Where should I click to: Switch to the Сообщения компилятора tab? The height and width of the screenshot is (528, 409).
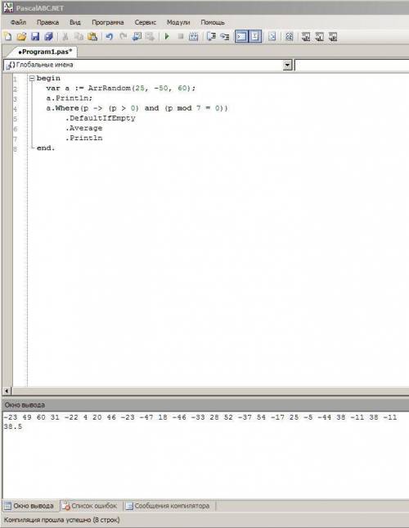point(168,506)
